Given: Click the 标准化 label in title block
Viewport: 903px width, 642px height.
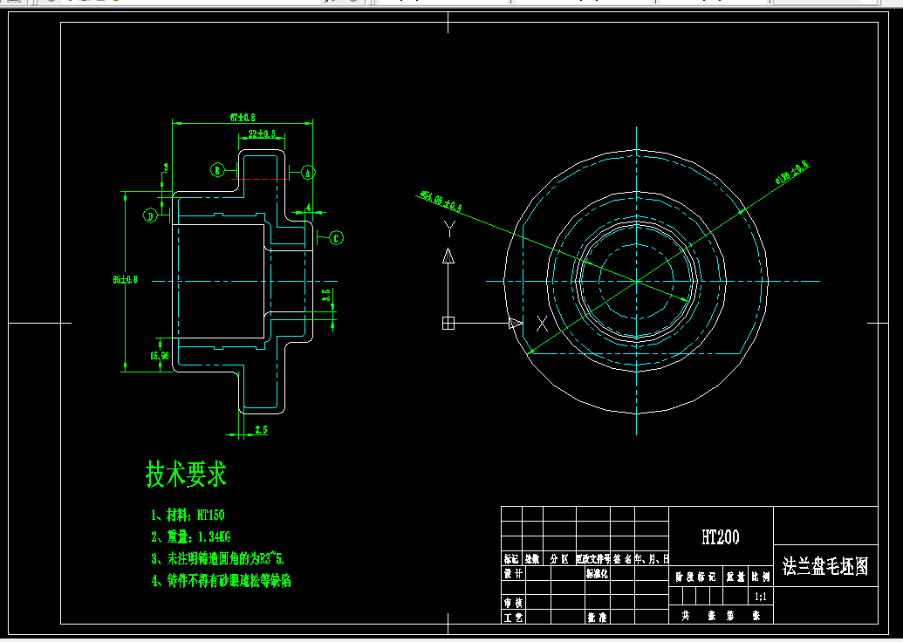Looking at the screenshot, I should 597,574.
